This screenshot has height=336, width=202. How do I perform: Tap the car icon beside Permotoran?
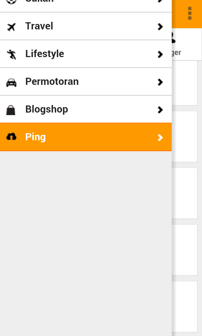pos(11,82)
